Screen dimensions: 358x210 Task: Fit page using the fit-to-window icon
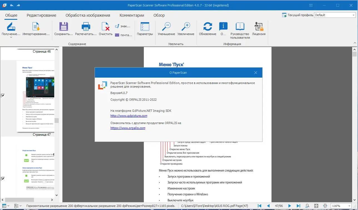pyautogui.click(x=316, y=206)
